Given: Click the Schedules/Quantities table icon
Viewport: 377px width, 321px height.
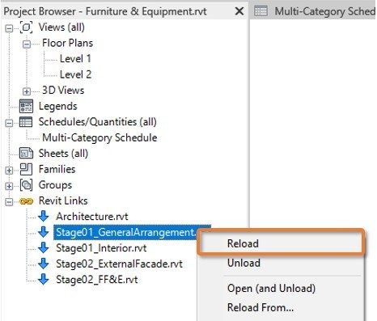Looking at the screenshot, I should [x=26, y=122].
